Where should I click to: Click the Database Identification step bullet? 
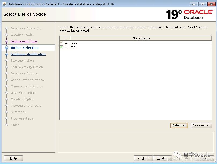coord(7,54)
